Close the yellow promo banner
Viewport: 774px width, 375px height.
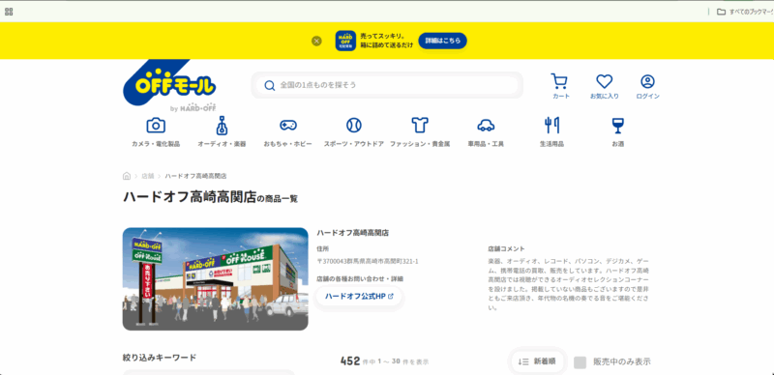(x=317, y=41)
